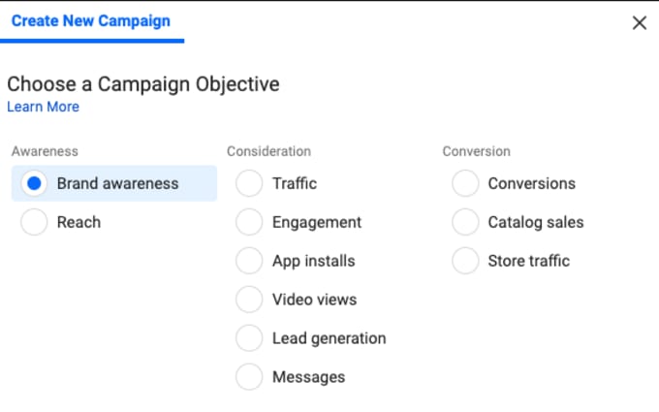Screen dimensions: 659x412
Task: Select the App installs radio button
Action: pyautogui.click(x=249, y=261)
